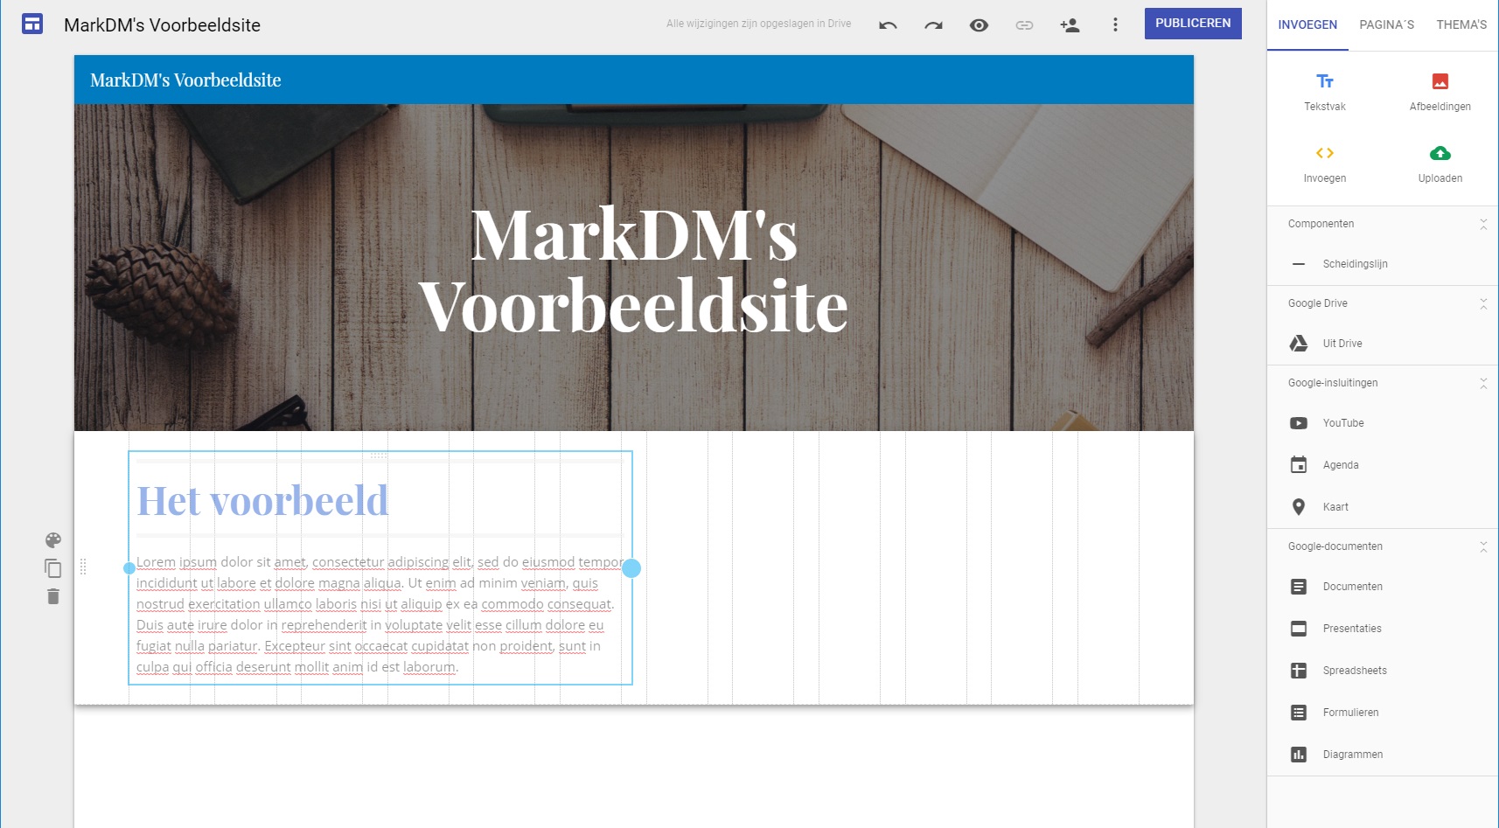This screenshot has width=1499, height=828.
Task: Insert Afbeeldingen from the panel
Action: 1440,91
